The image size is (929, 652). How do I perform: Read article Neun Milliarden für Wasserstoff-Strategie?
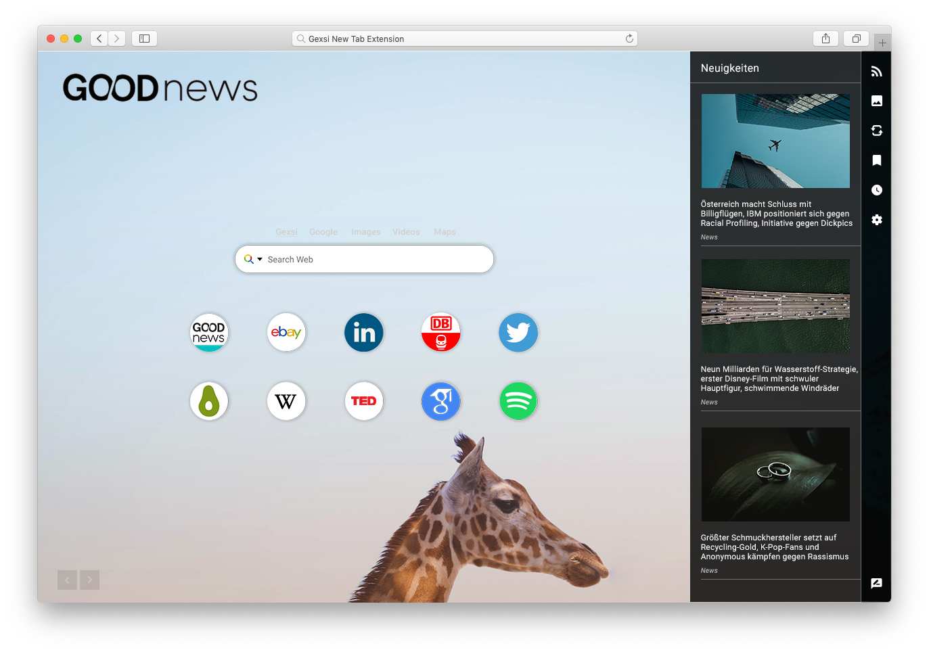[x=779, y=379]
